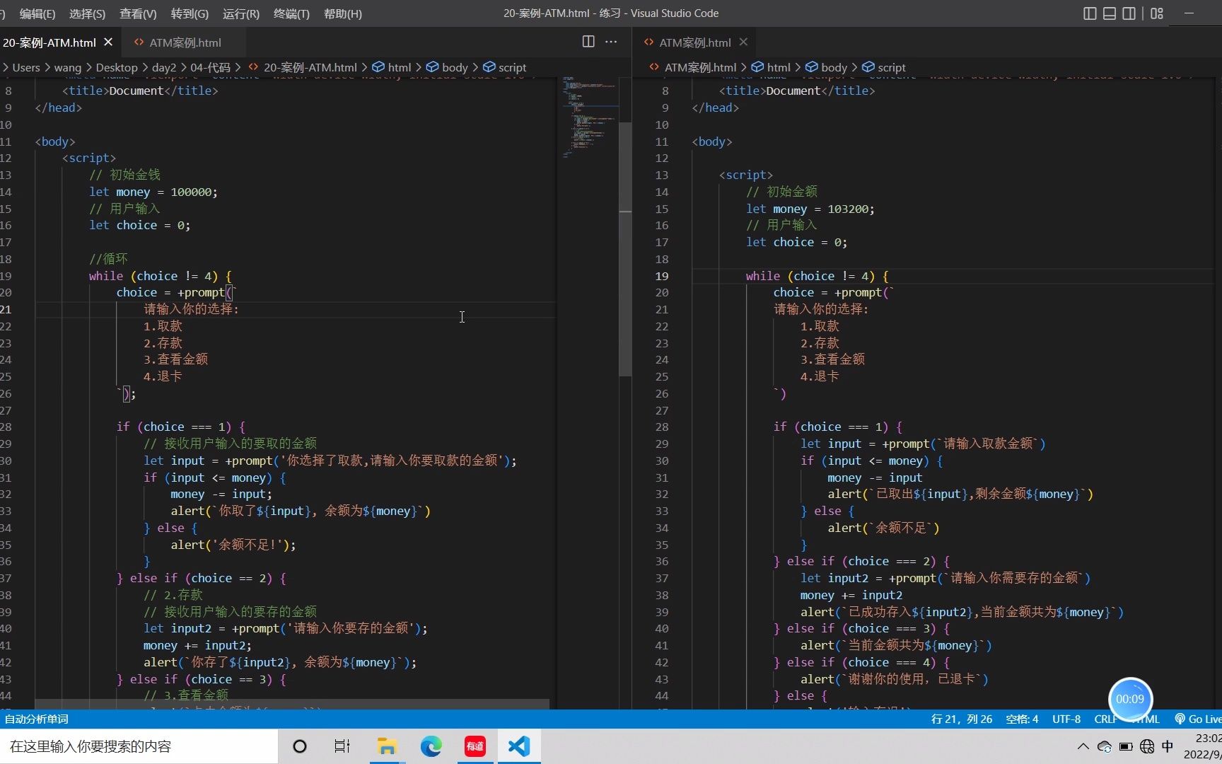Open the 帮助(H) menu
Viewport: 1222px width, 764px height.
click(343, 13)
